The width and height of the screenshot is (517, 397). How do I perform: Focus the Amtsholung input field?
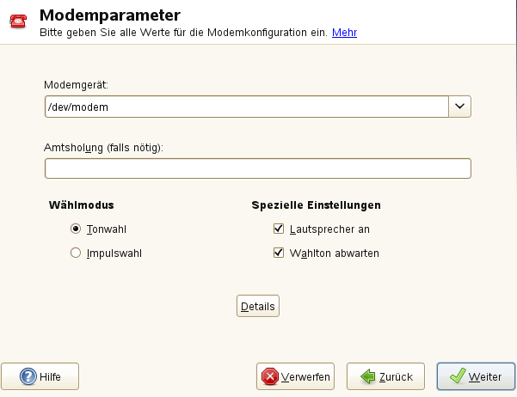pos(257,168)
